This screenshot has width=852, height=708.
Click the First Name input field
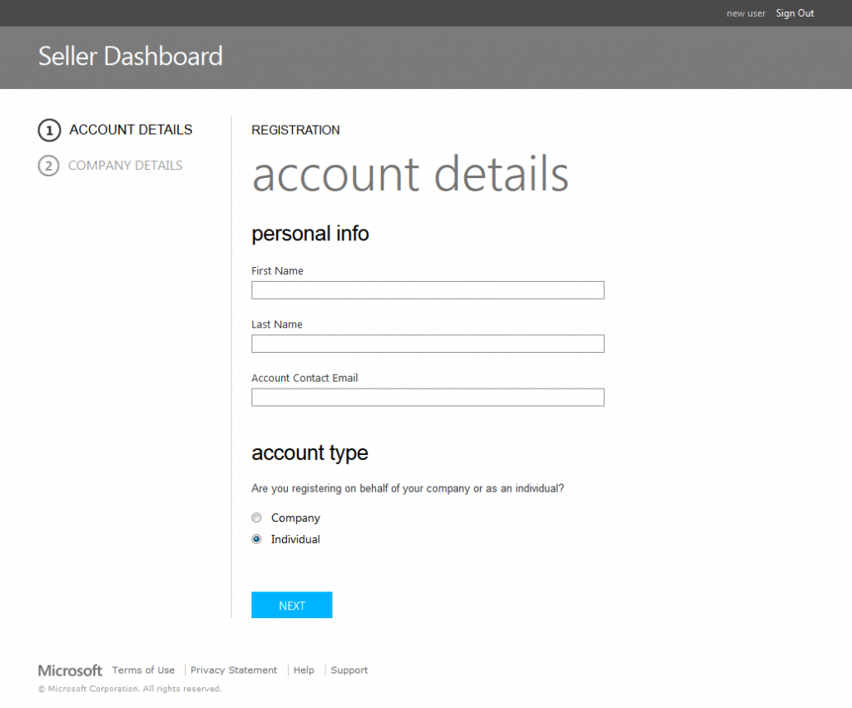click(427, 290)
